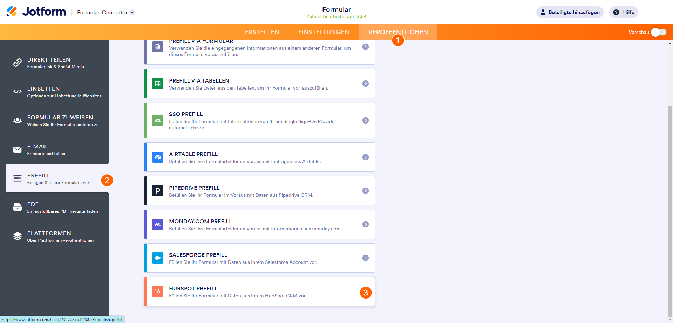
Task: Open the Direkt Teilen link icon
Action: coord(18,63)
